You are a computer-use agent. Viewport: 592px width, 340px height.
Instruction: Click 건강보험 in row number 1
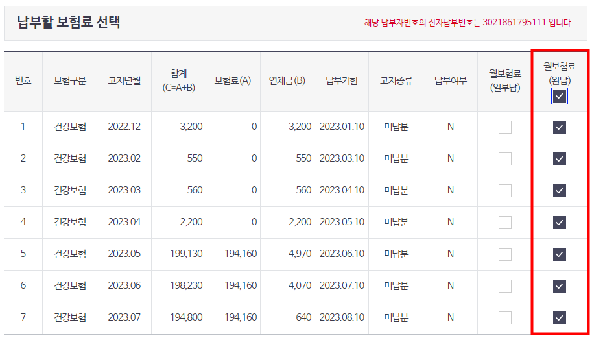(70, 127)
